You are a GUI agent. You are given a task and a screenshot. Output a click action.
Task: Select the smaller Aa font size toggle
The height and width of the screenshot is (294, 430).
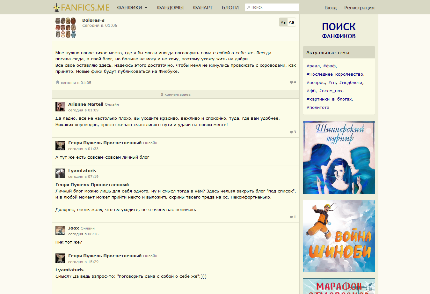(x=283, y=22)
